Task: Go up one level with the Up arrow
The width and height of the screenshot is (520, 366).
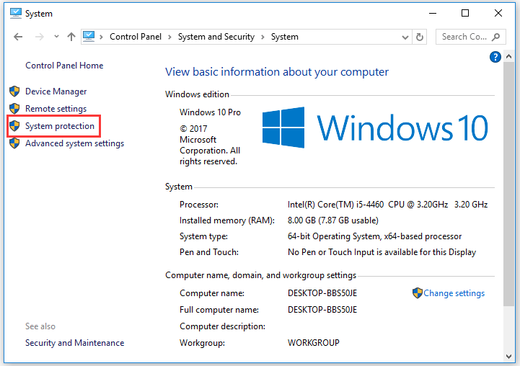Action: (x=71, y=37)
